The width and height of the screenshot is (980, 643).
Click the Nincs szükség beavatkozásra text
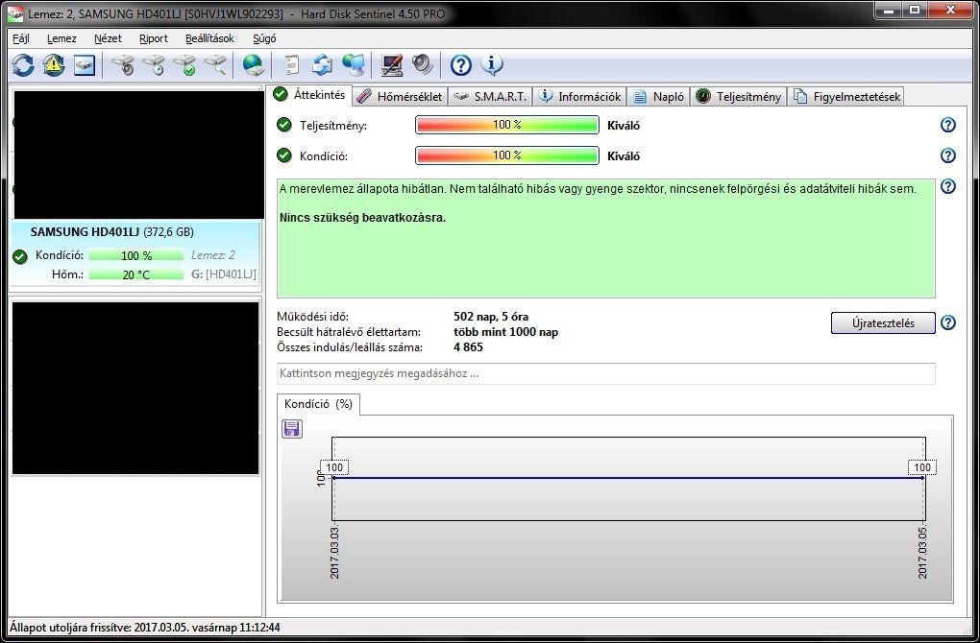[362, 218]
